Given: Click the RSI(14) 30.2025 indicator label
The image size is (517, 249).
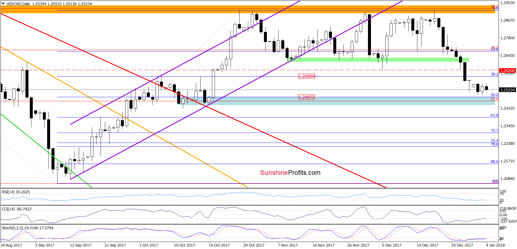Looking at the screenshot, I should pyautogui.click(x=16, y=192).
